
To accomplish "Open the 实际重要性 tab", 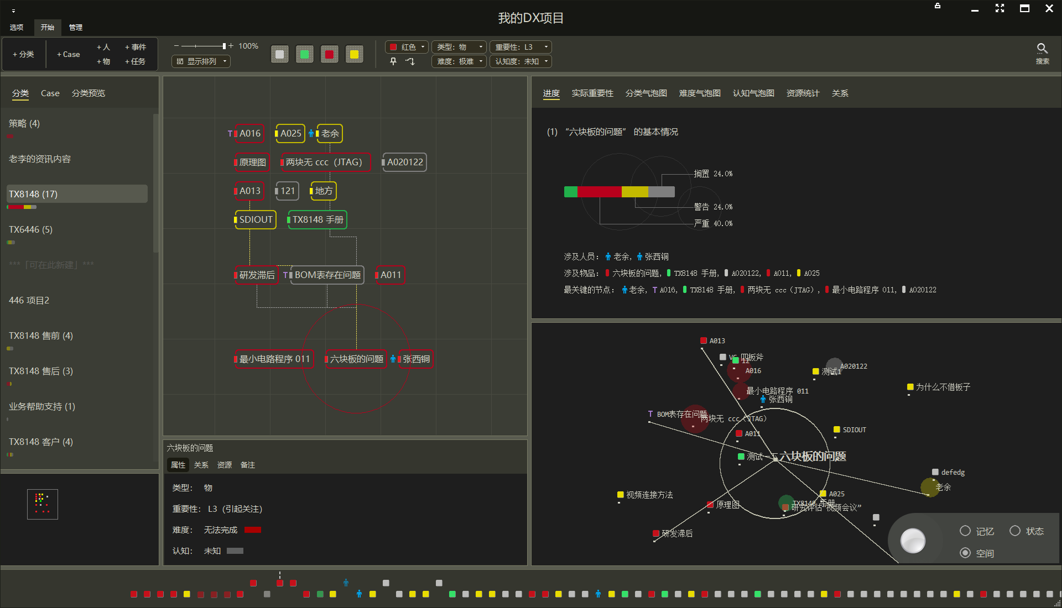I will [592, 93].
